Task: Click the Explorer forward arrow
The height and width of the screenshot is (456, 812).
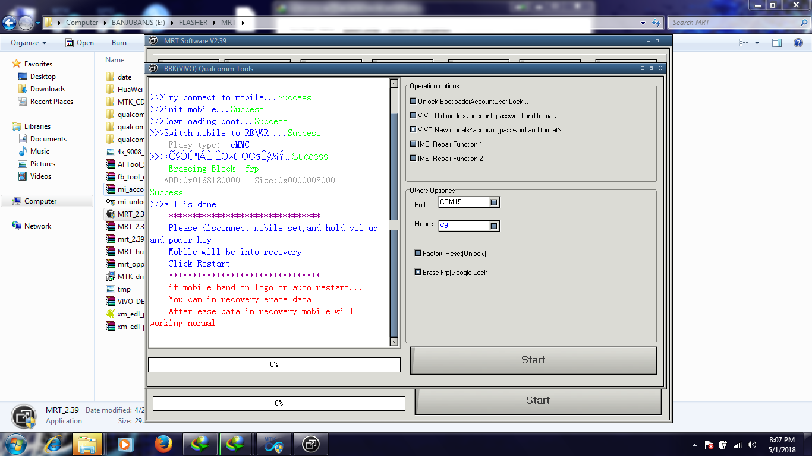Action: [26, 23]
